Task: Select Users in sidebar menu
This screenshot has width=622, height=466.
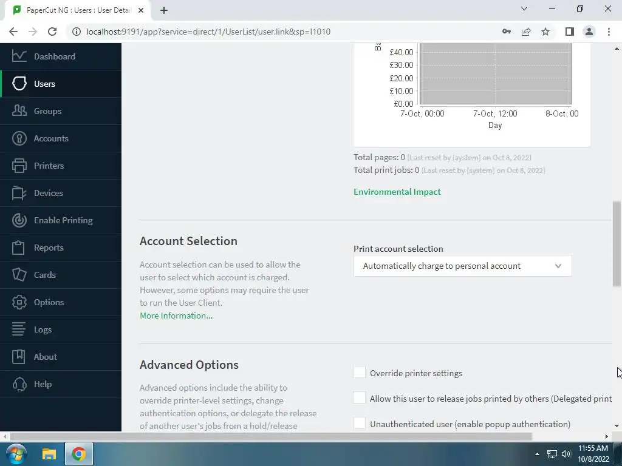Action: pyautogui.click(x=44, y=84)
